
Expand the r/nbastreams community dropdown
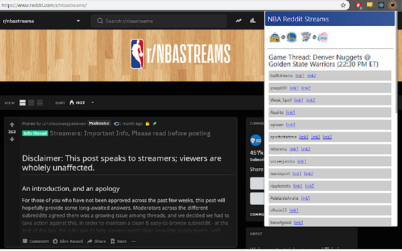point(78,21)
